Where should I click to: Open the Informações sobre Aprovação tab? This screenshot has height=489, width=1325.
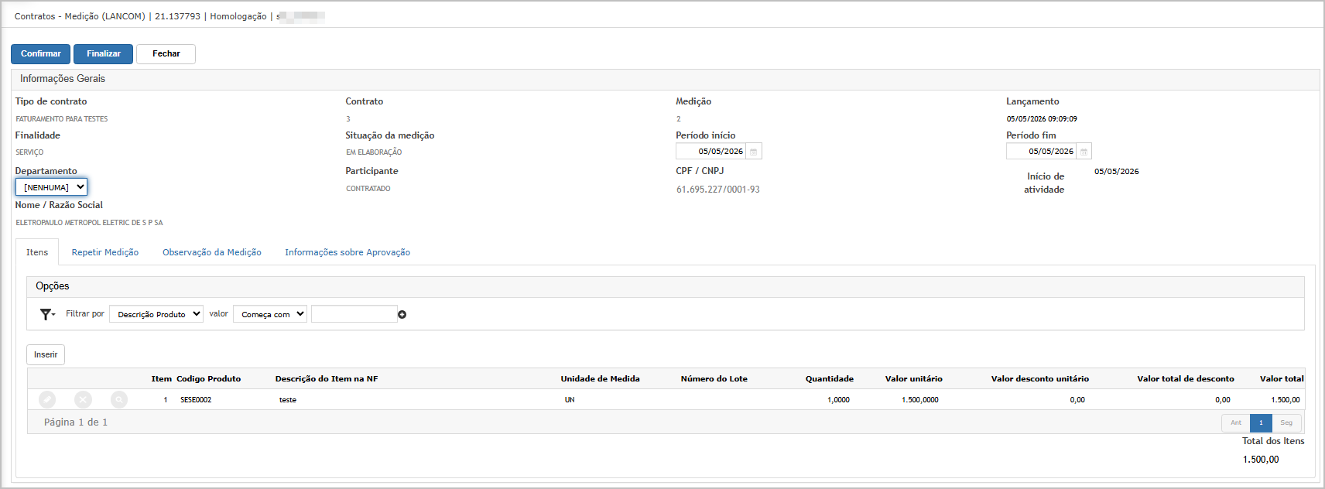point(348,252)
